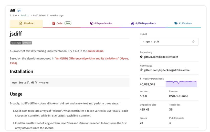Click the prompt chevron in install box
Screen dimensions: 210x132
pos(143,42)
